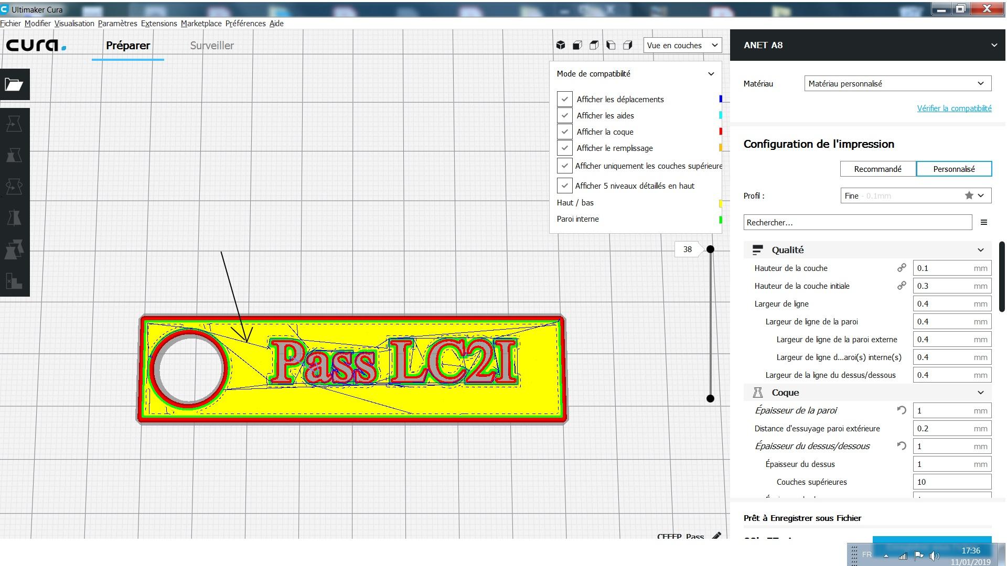The height and width of the screenshot is (566, 1007).
Task: Click the Vérifier la compatibilité link
Action: 954,108
